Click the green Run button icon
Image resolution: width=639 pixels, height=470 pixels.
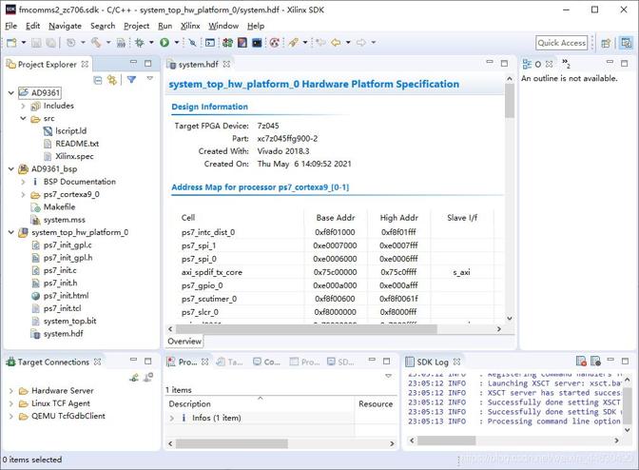click(165, 43)
